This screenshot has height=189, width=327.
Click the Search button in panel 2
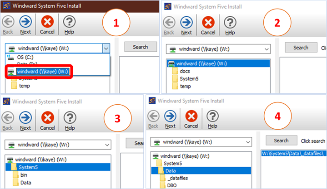[x=301, y=48]
